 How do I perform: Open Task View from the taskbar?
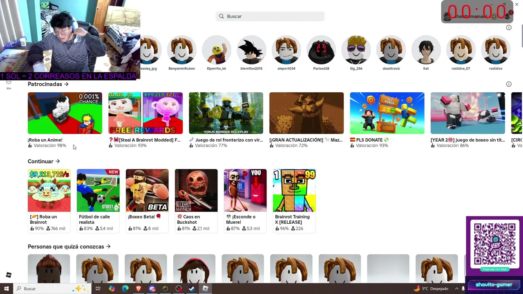pos(98,289)
